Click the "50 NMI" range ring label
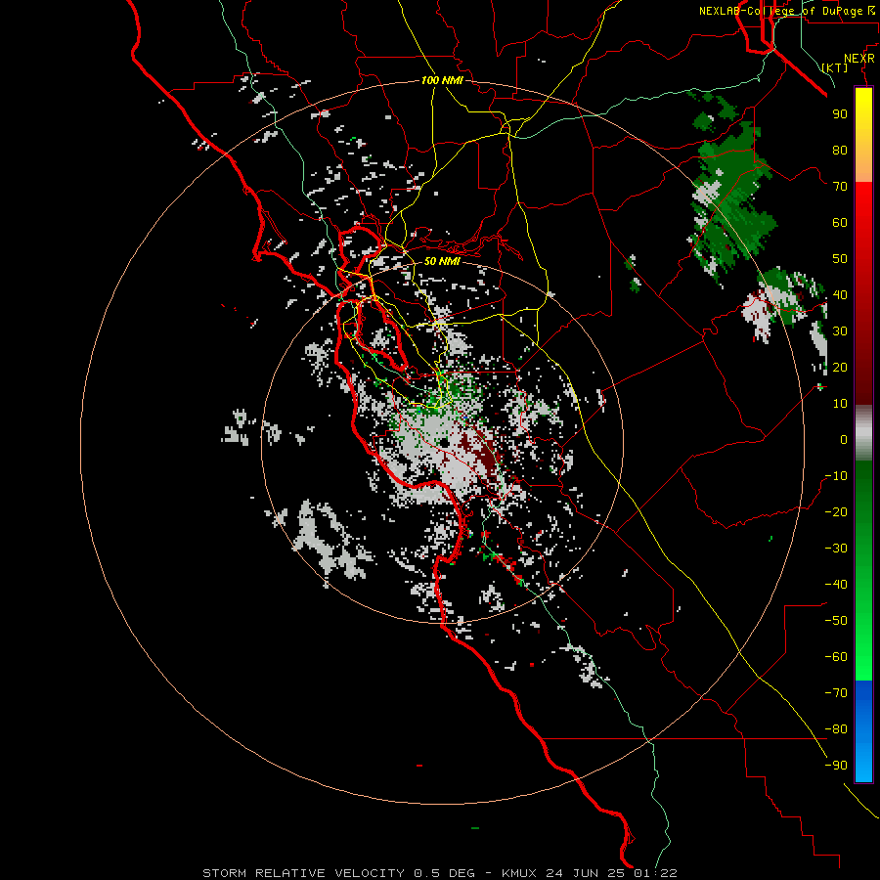The height and width of the screenshot is (880, 880). click(442, 261)
